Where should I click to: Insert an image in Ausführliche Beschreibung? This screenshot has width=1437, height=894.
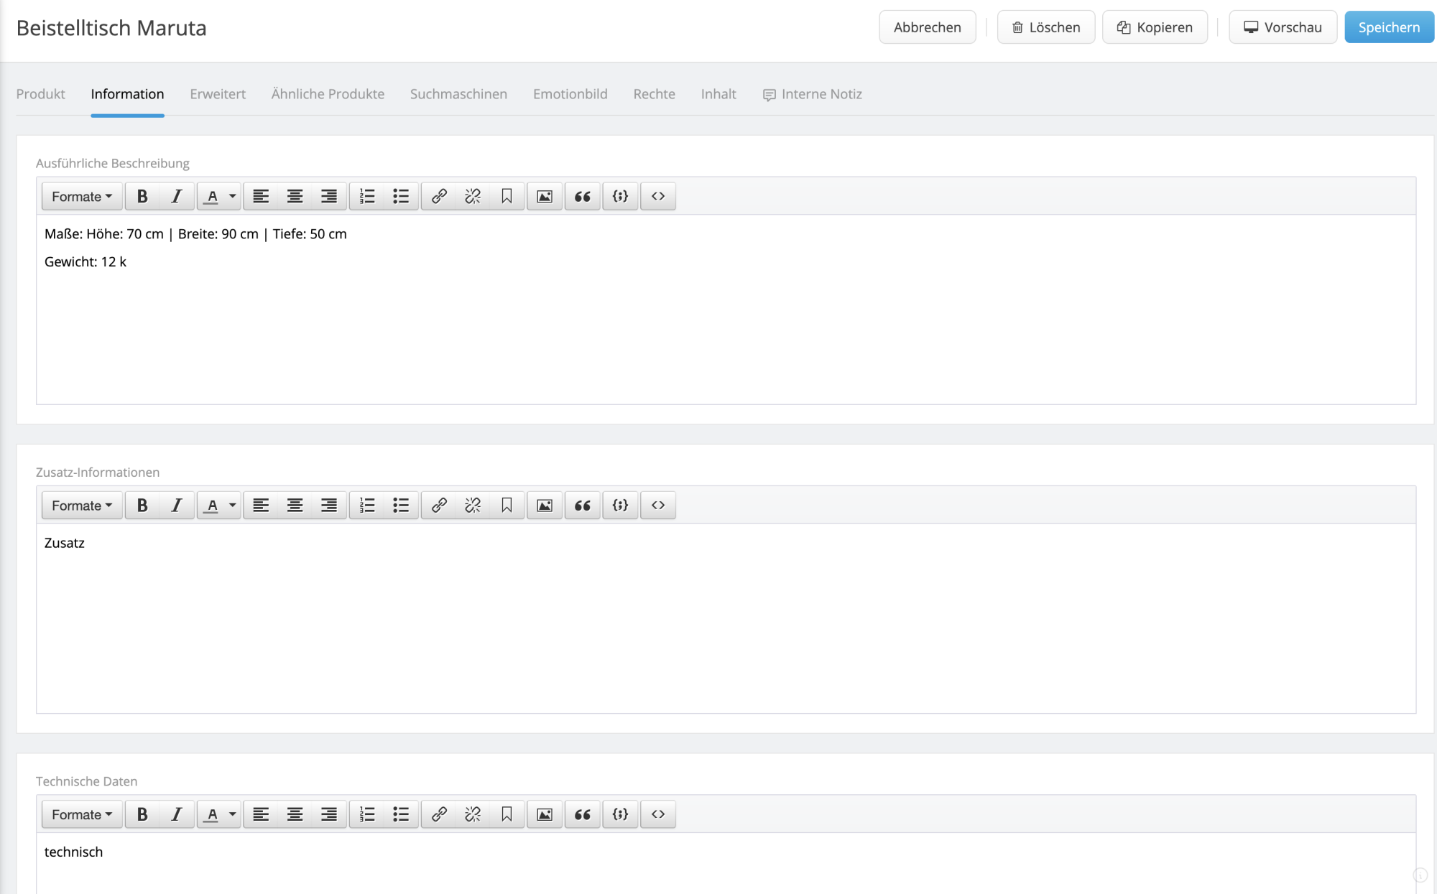[x=545, y=196]
